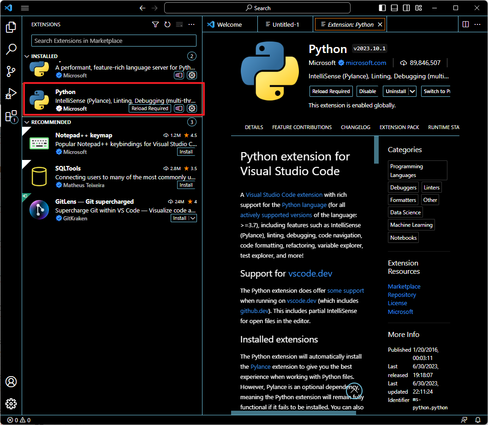Open the CHANGELOG tab
This screenshot has height=425, width=488.
click(356, 127)
